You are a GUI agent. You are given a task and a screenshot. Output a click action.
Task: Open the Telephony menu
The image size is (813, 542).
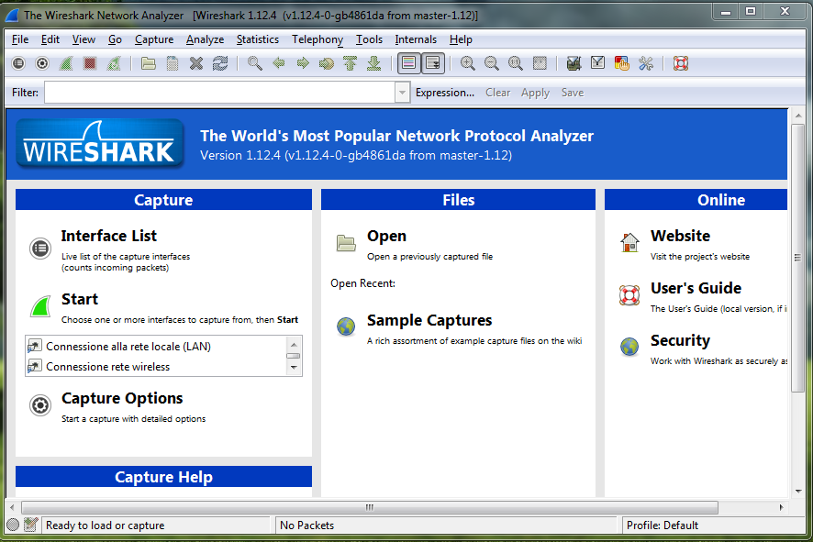tap(317, 39)
